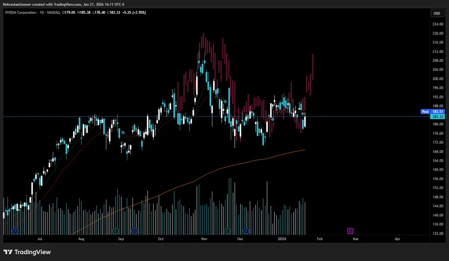Open the green earnings E marker before Dec
The height and width of the screenshot is (261, 449).
[x=227, y=231]
